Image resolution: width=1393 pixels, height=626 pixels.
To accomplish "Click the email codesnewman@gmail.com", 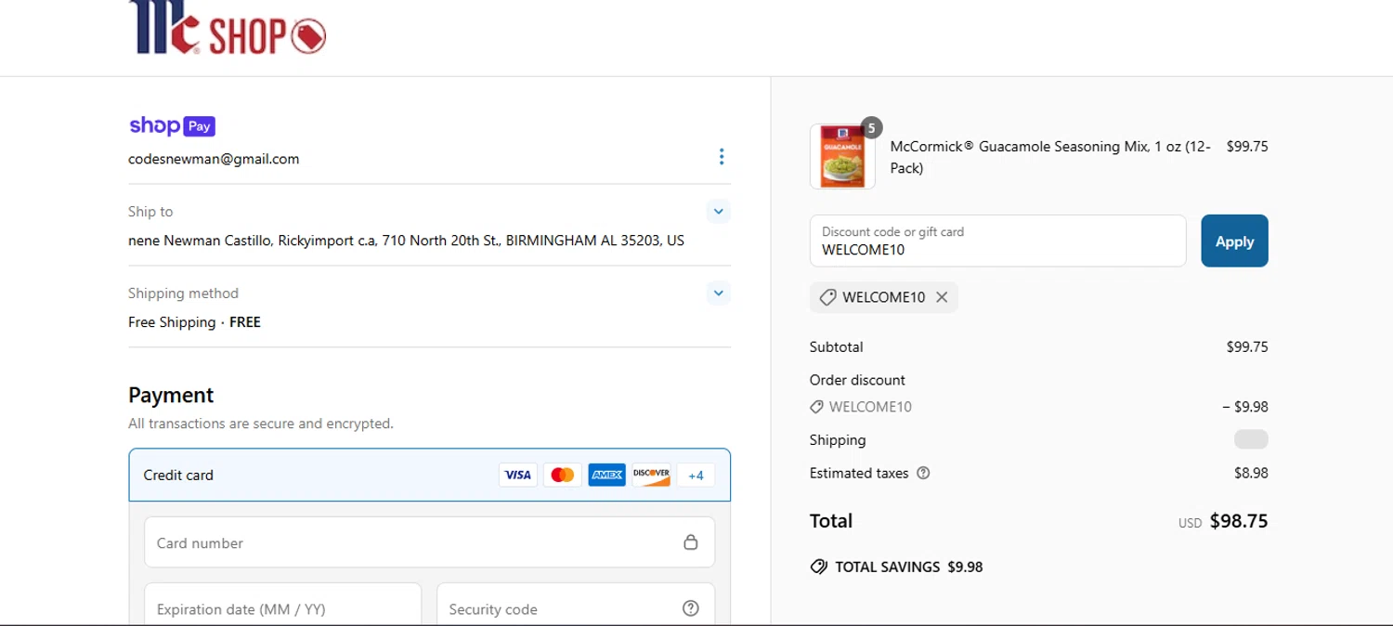I will pos(214,159).
